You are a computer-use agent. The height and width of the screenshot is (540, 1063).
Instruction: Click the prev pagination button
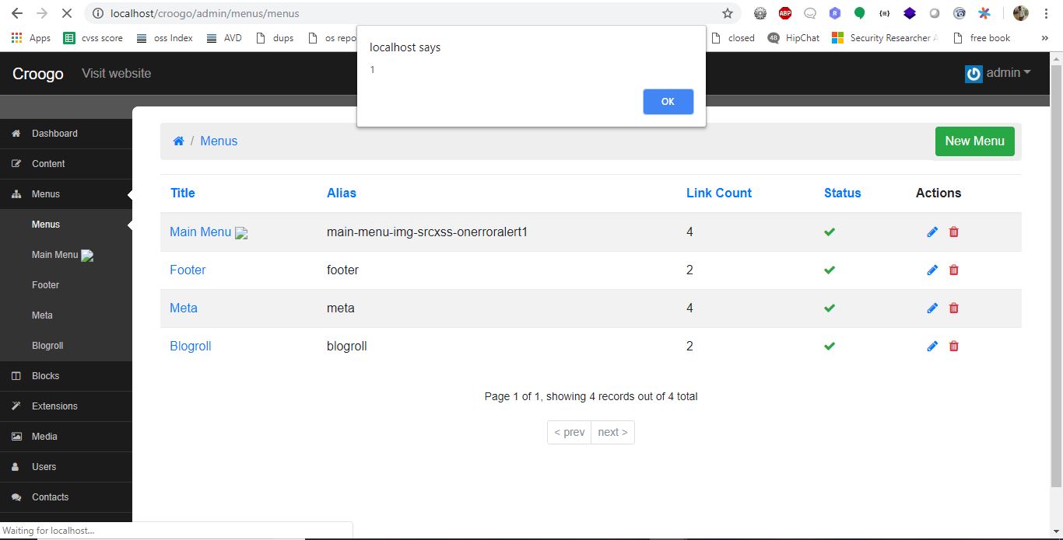[570, 433]
